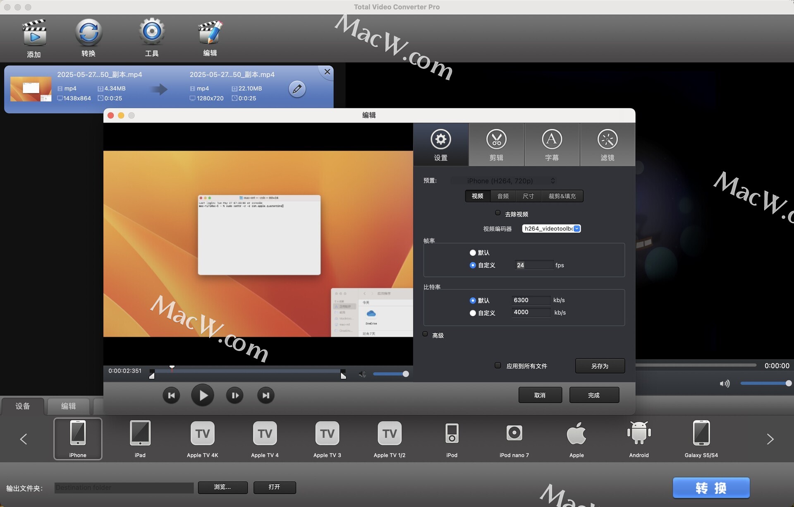Viewport: 794px width, 507px height.
Task: Select frame rate Default (默认) radio
Action: tap(473, 252)
